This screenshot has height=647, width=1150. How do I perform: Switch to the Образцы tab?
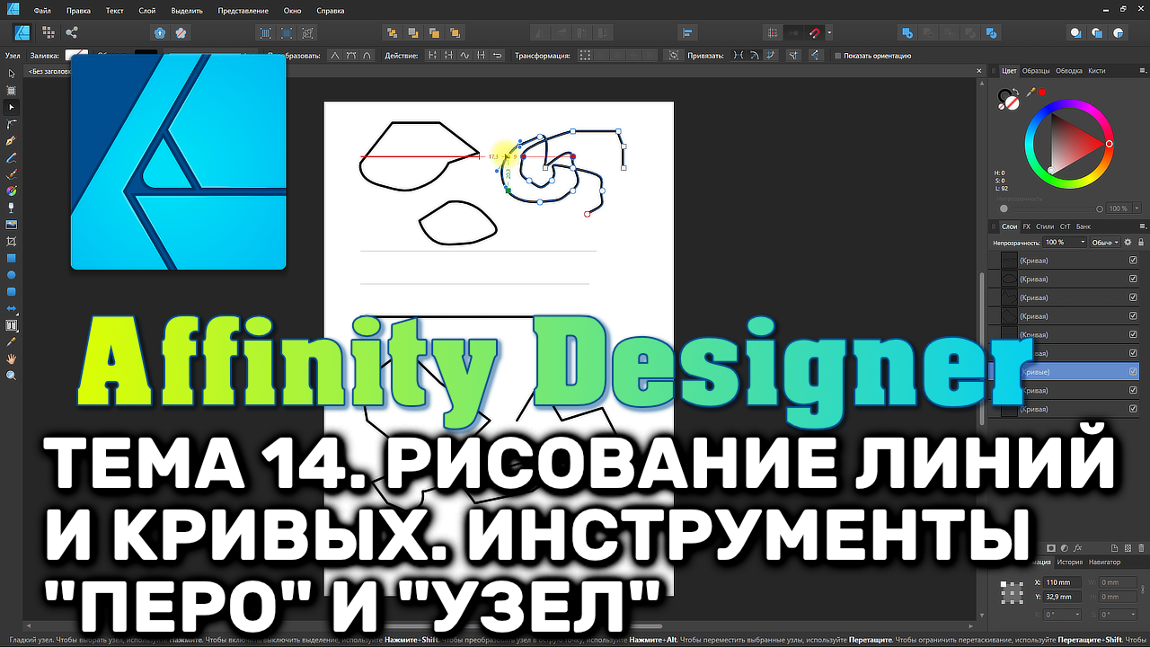(x=1036, y=70)
